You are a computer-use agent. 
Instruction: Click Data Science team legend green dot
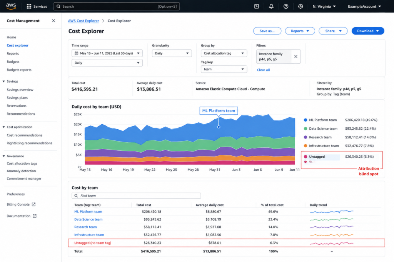306,129
